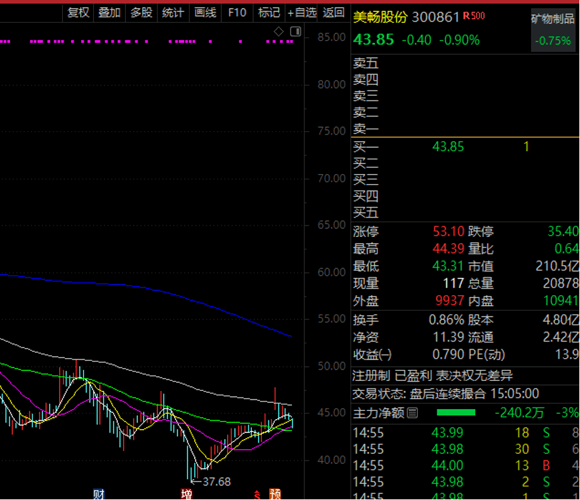Add stock to watchlist with +自选

(x=301, y=12)
